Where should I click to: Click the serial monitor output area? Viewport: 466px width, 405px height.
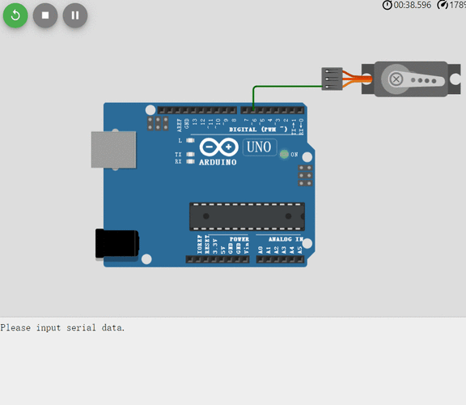(x=233, y=361)
